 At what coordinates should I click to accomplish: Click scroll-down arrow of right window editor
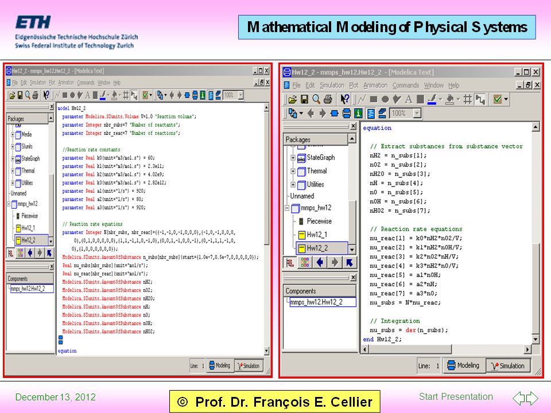tap(535, 339)
